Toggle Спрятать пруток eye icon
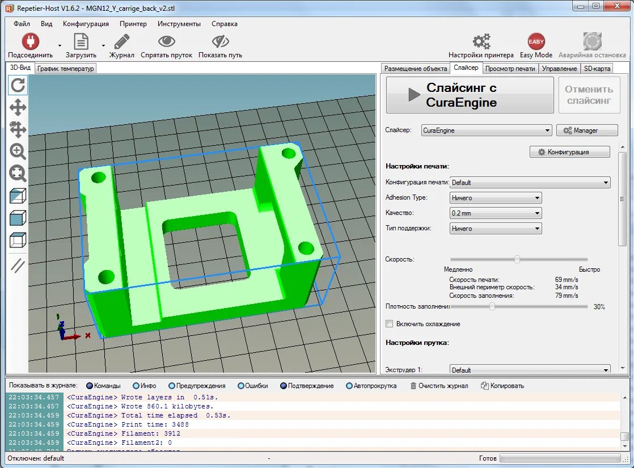 coord(166,41)
